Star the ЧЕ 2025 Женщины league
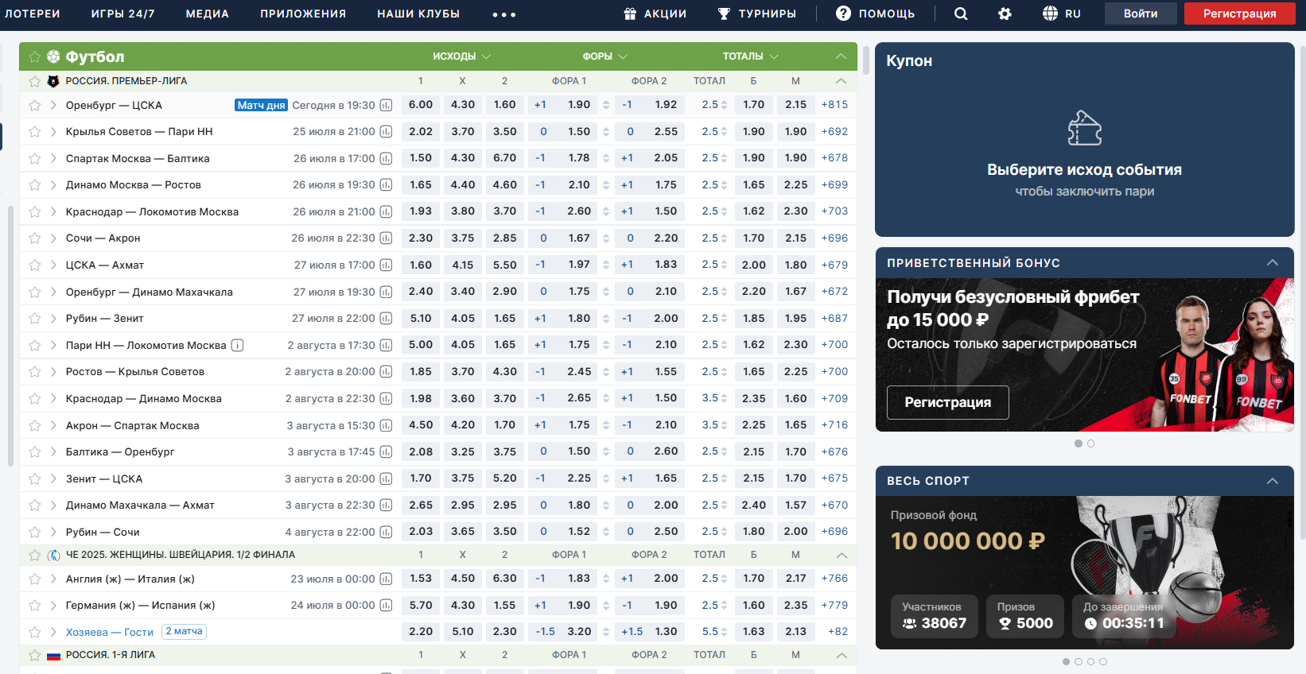This screenshot has width=1306, height=674. (x=34, y=555)
